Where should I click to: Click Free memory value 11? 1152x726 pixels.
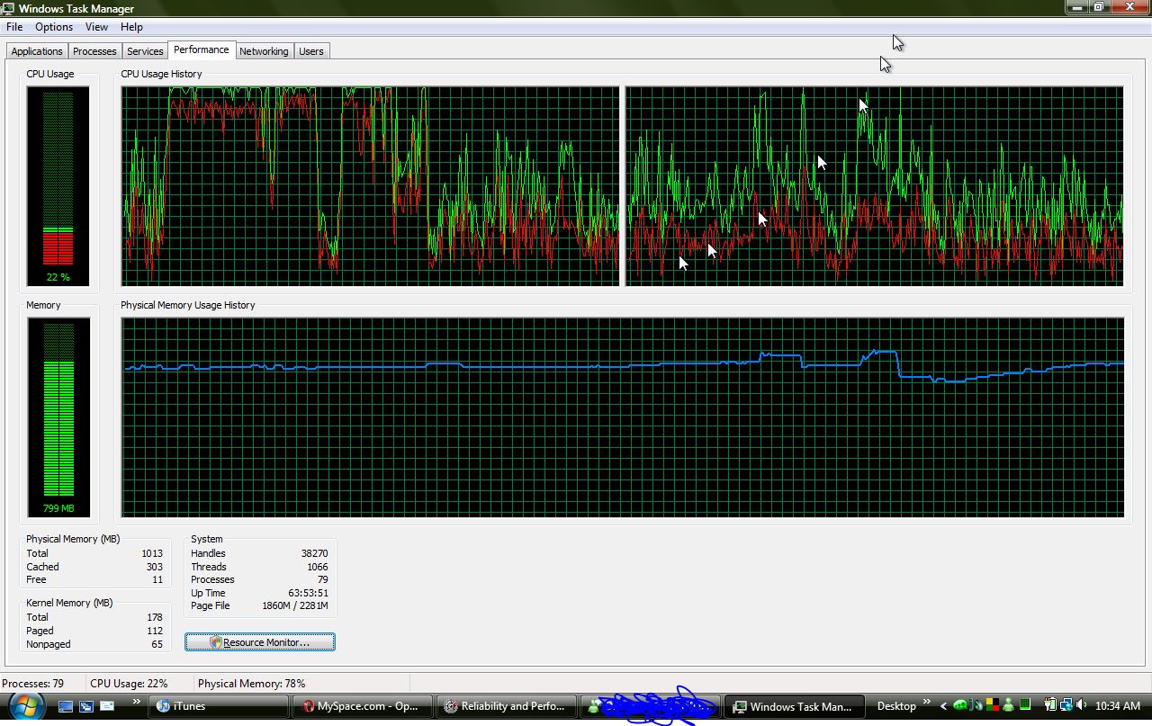point(157,579)
